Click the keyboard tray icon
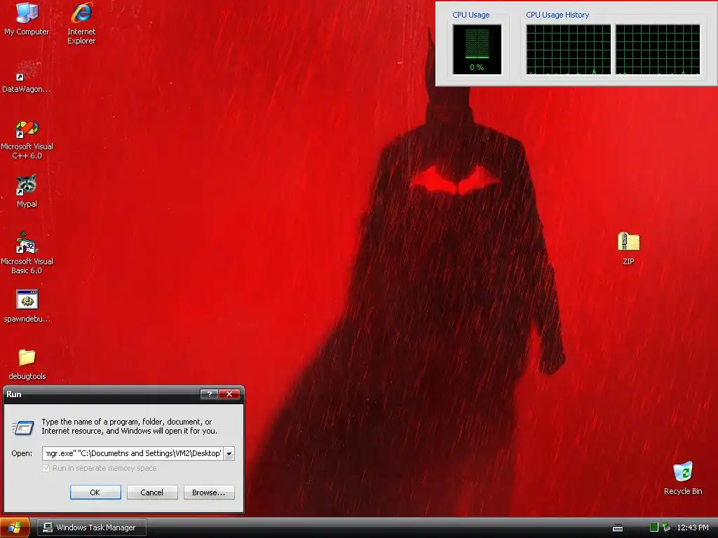The height and width of the screenshot is (538, 718). [x=618, y=528]
